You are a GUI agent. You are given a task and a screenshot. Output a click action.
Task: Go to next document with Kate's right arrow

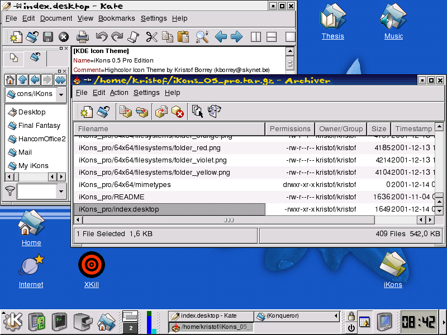[236, 37]
